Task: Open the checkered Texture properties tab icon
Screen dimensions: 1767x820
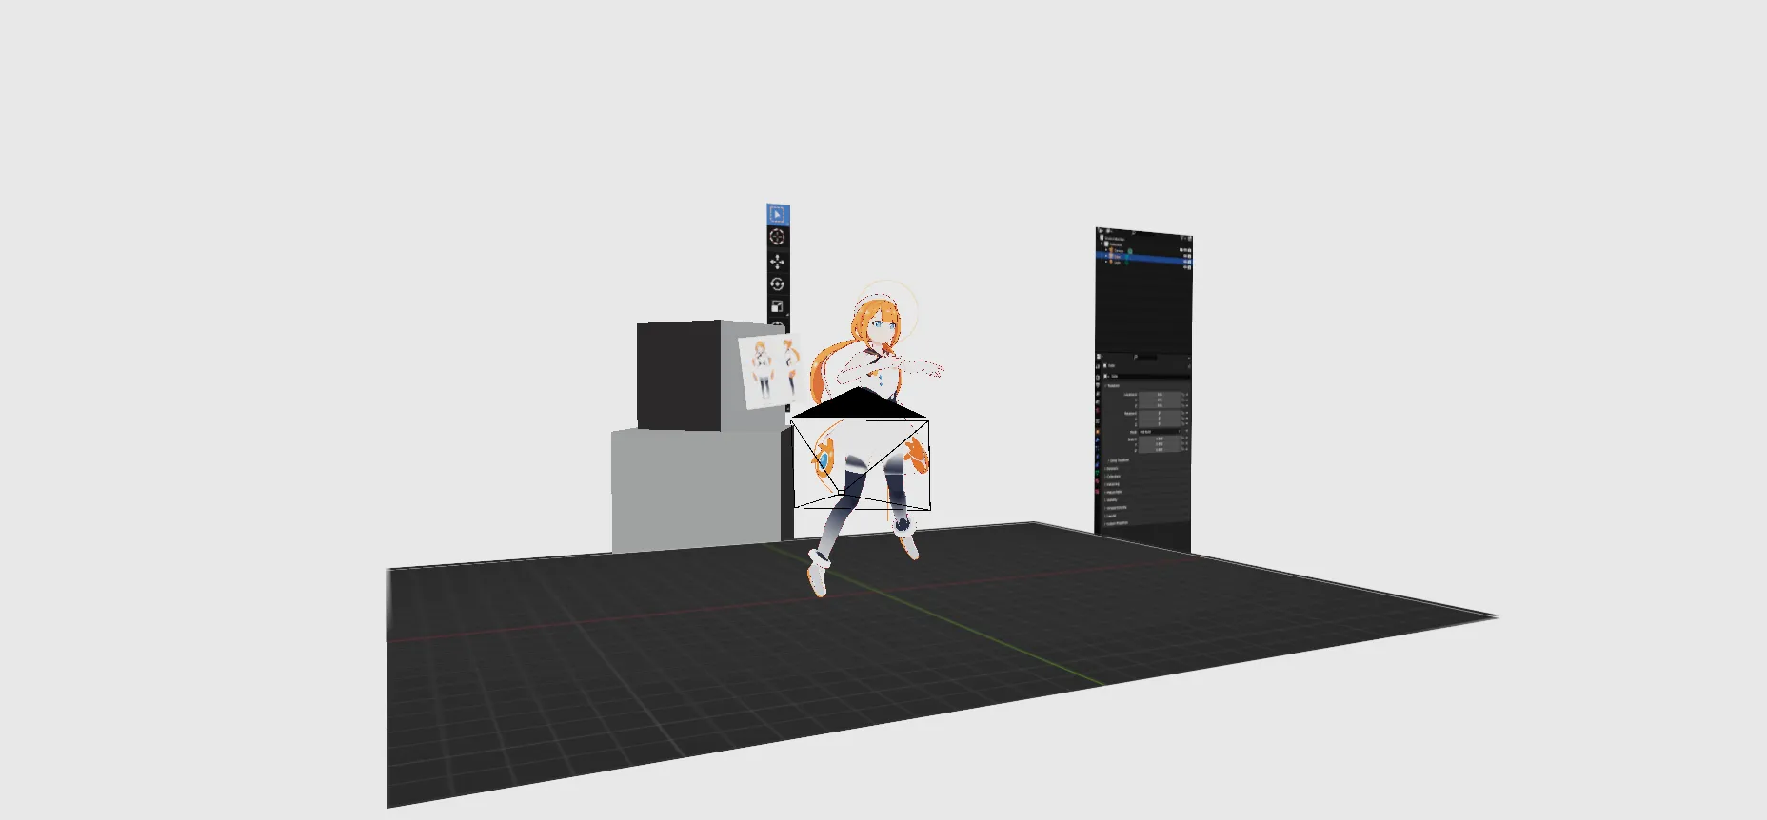Action: click(1098, 491)
